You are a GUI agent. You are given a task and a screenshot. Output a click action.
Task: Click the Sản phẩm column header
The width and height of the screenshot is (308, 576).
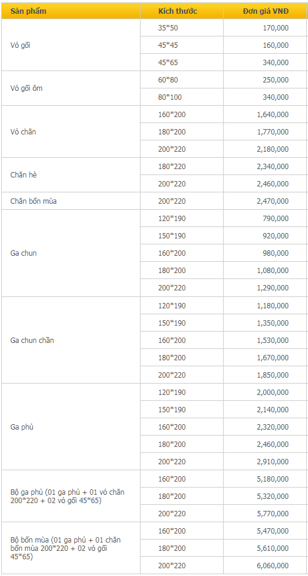pos(71,11)
